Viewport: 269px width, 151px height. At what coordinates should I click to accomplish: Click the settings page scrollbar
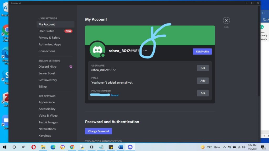(x=259, y=51)
